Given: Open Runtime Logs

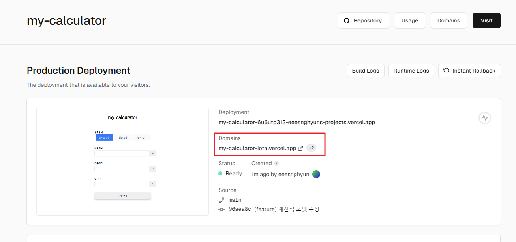Looking at the screenshot, I should pos(411,71).
